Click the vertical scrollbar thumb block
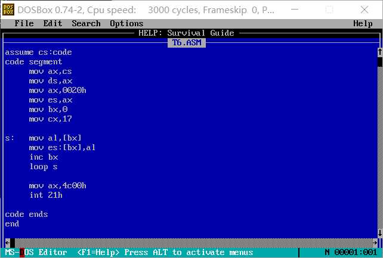The image size is (383, 258). pyautogui.click(x=380, y=62)
